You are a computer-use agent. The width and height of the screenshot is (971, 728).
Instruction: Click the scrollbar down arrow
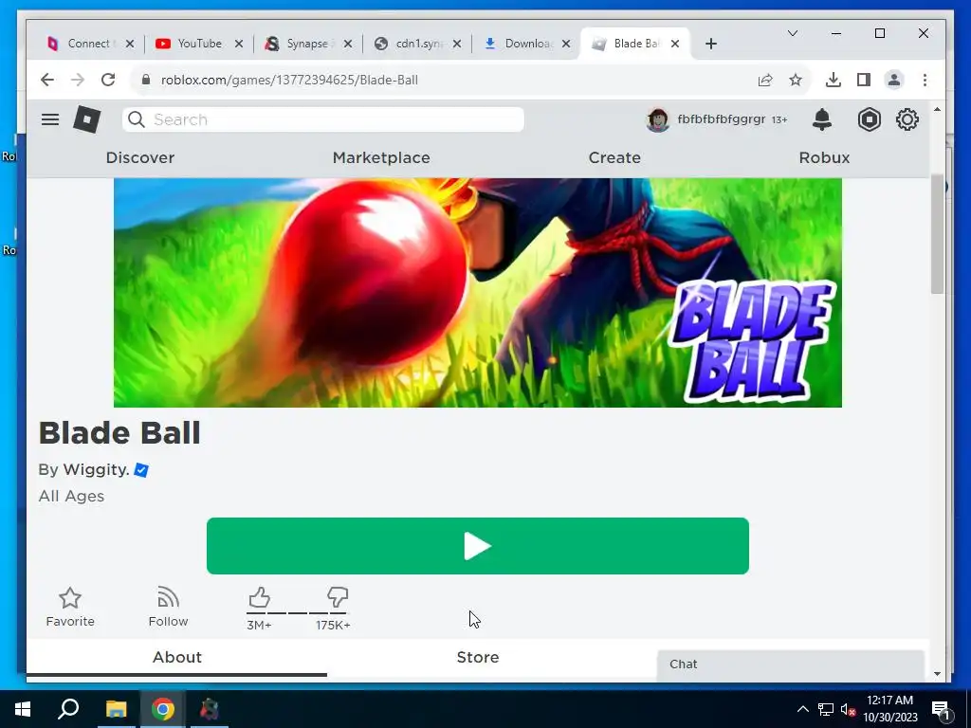[937, 674]
